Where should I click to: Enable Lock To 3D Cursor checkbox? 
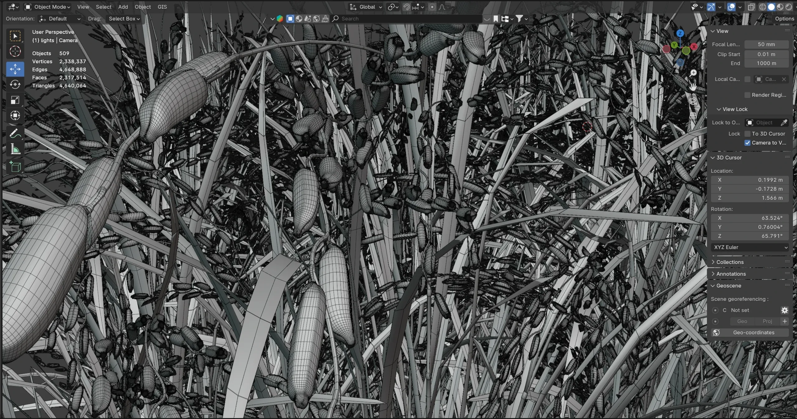click(x=748, y=134)
